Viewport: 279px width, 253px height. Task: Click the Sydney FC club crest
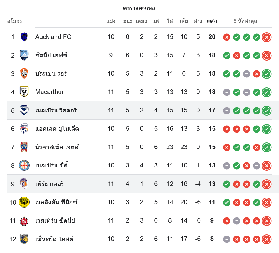pyautogui.click(x=24, y=55)
